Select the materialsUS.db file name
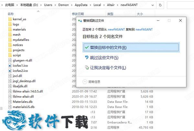The width and height of the screenshot is (194, 131). pyautogui.click(x=24, y=107)
